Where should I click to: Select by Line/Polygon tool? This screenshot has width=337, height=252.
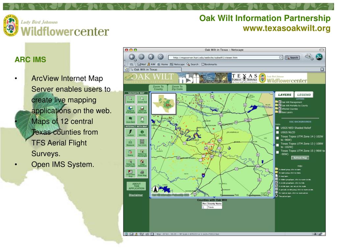pyautogui.click(x=130, y=163)
